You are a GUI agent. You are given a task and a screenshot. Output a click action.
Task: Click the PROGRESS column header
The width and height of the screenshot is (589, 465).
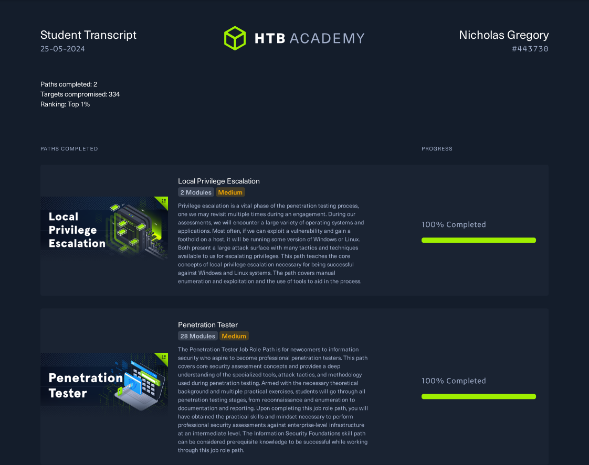coord(437,149)
